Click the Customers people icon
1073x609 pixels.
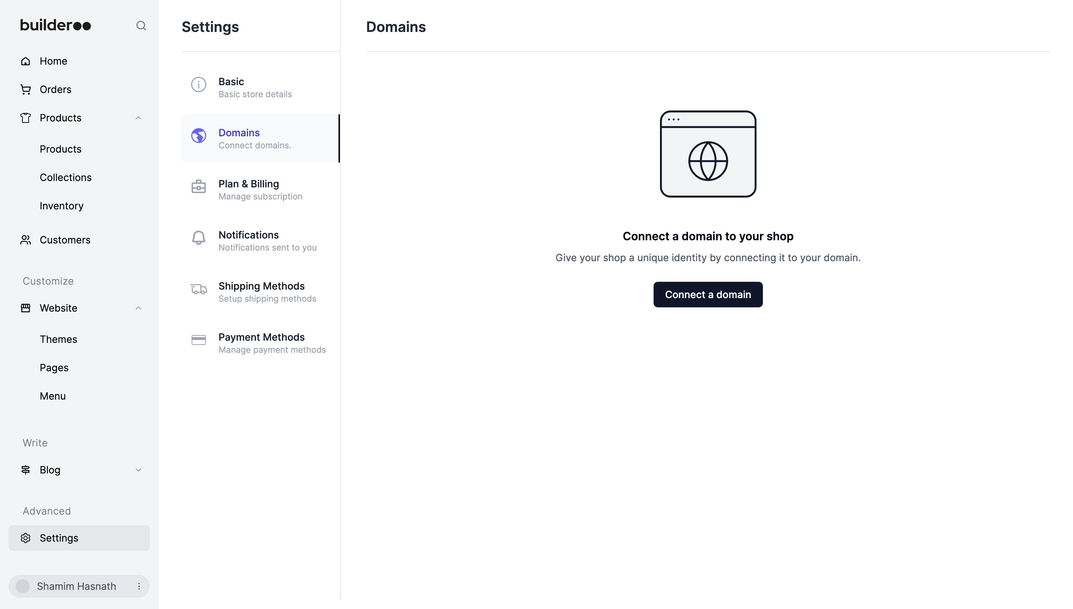point(26,240)
